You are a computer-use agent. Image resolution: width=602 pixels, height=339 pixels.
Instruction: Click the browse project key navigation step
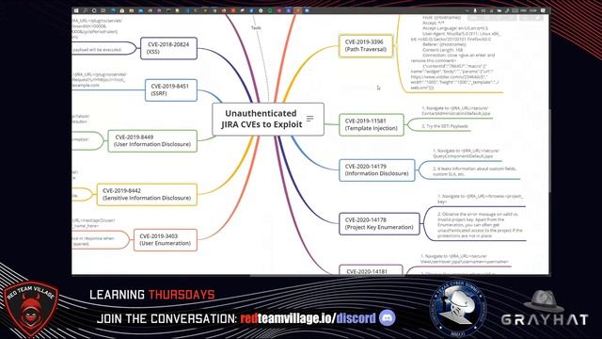[480, 199]
